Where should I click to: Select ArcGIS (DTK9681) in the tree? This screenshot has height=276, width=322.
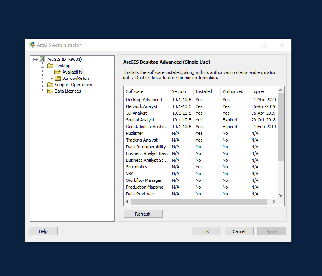65,59
